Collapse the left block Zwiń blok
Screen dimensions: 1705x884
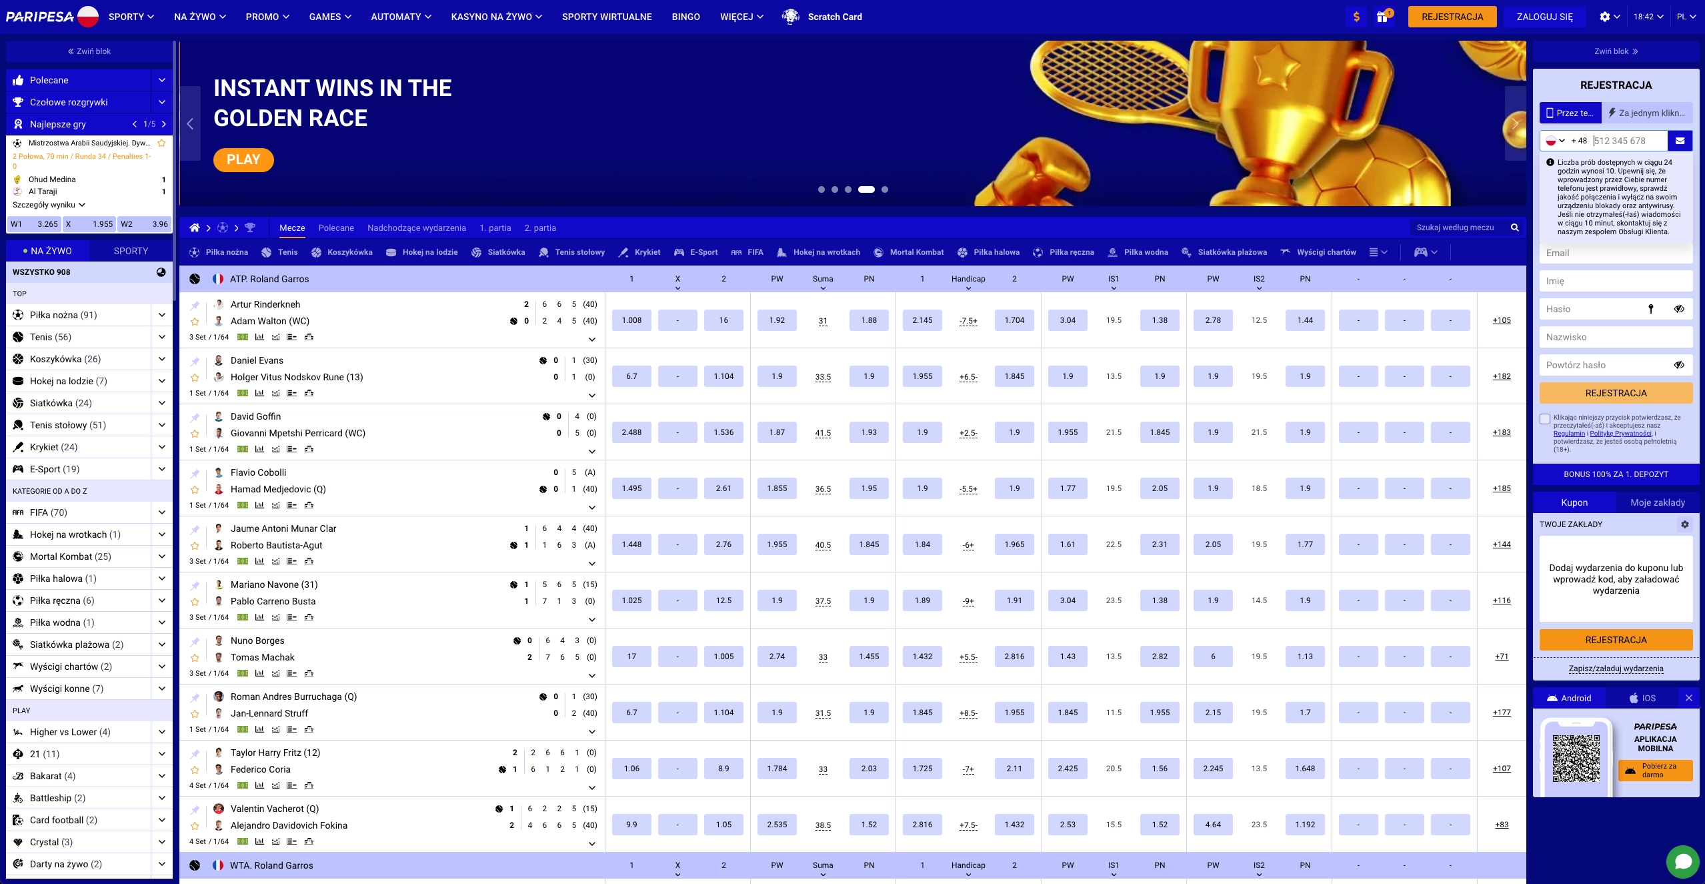pyautogui.click(x=89, y=51)
